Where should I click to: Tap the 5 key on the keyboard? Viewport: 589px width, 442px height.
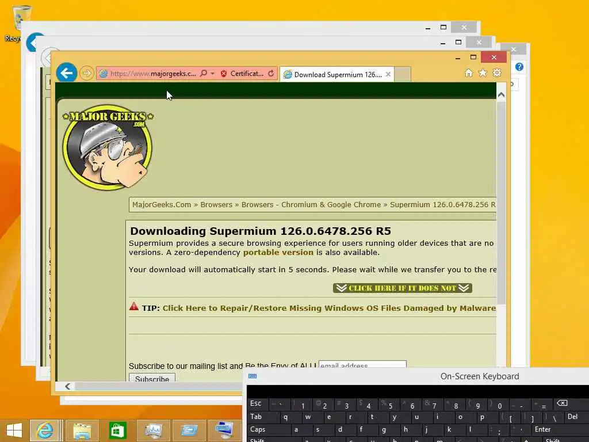point(389,405)
